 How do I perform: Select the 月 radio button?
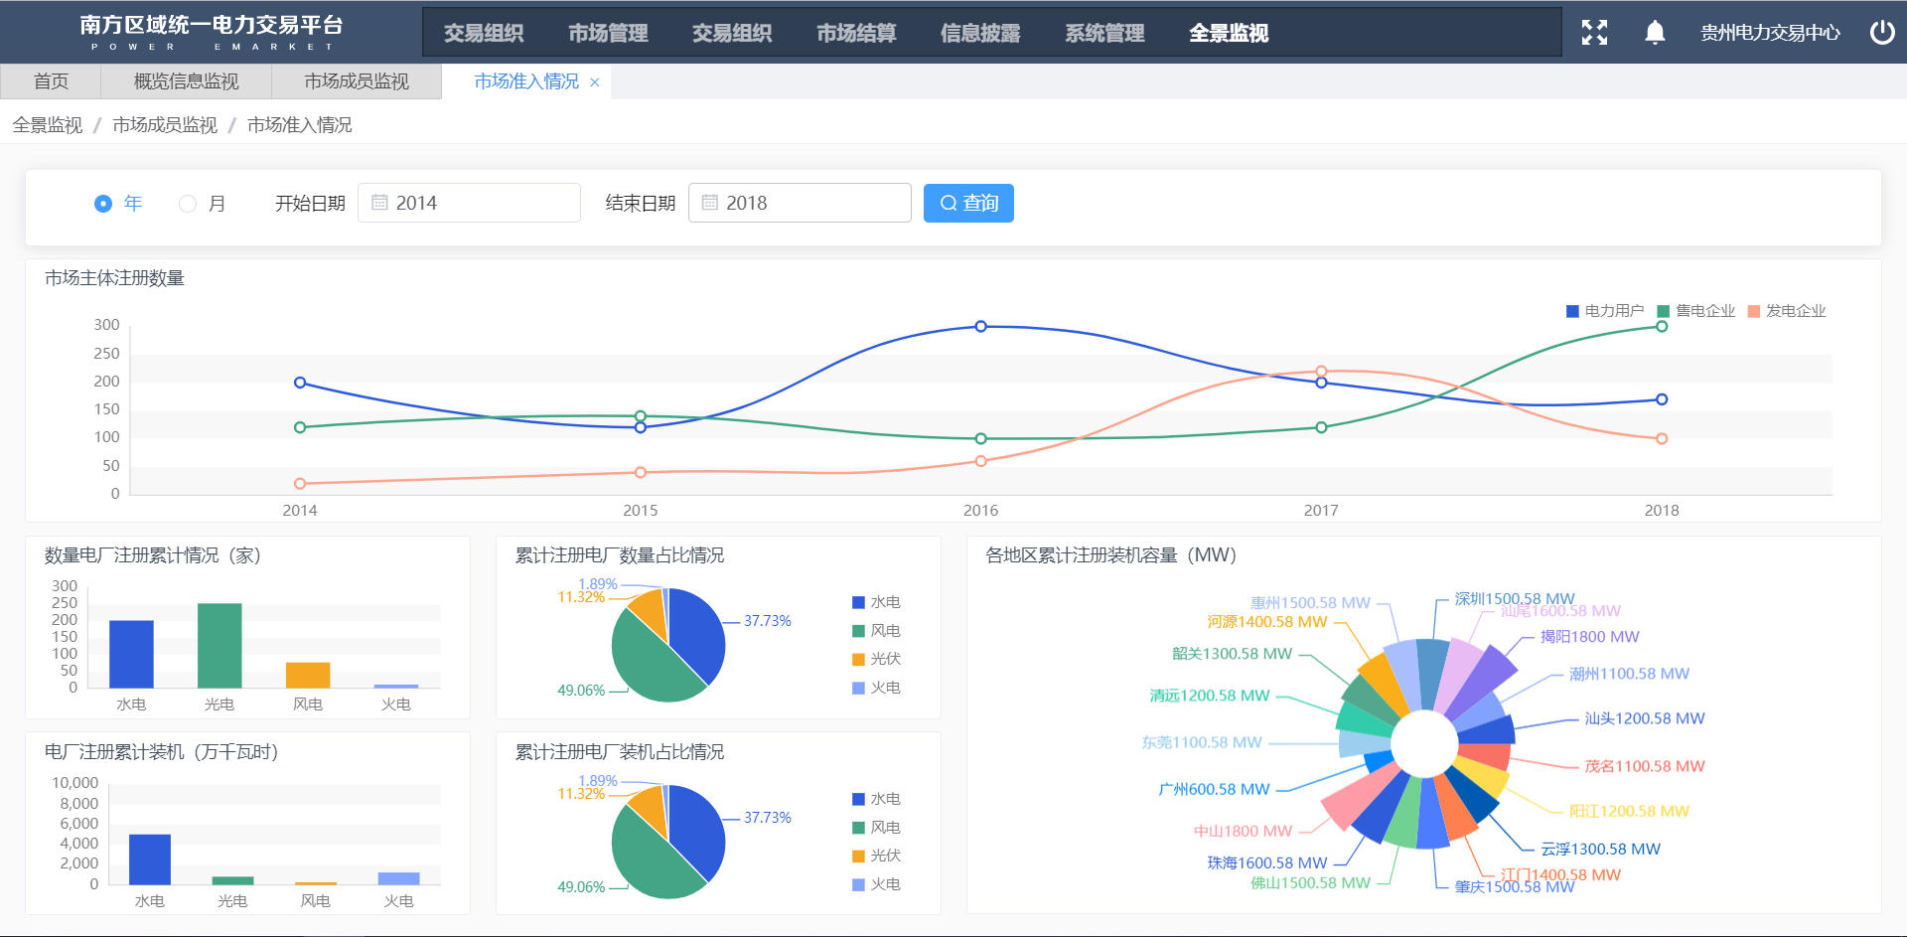tap(188, 204)
